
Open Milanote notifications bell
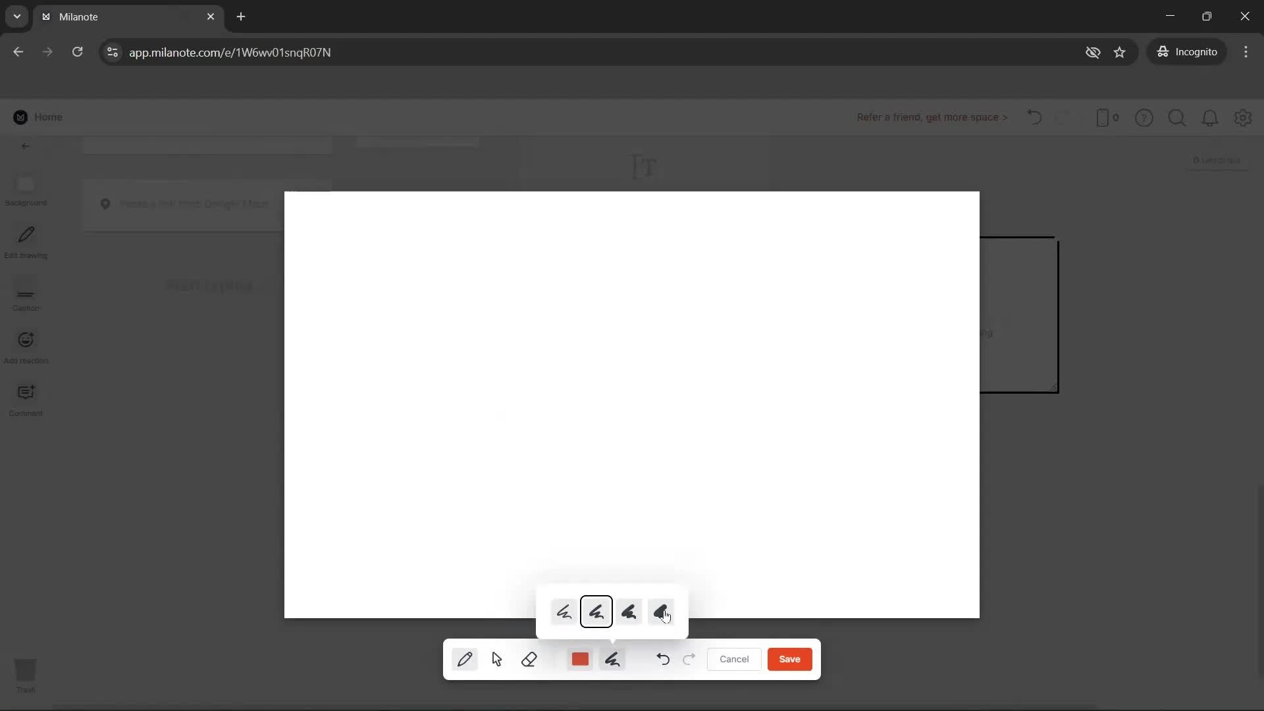click(x=1211, y=117)
